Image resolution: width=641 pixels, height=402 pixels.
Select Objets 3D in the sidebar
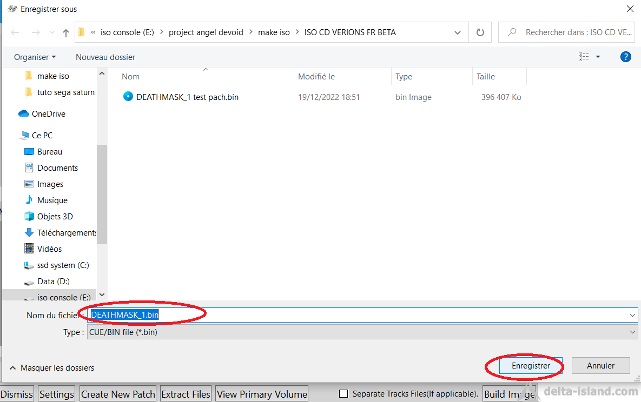[x=55, y=216]
